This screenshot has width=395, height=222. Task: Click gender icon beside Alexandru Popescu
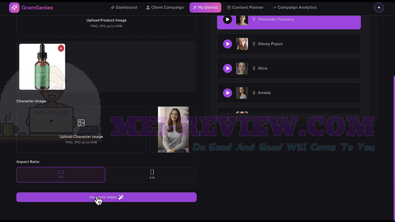click(x=254, y=19)
